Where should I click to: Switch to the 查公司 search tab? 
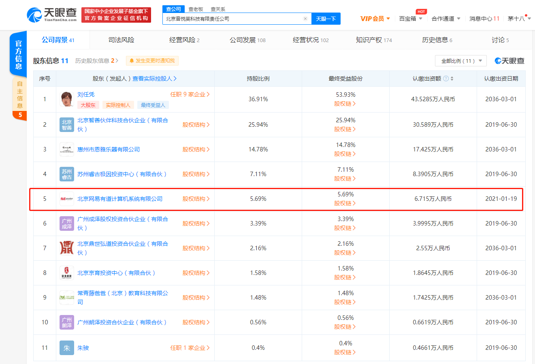[x=174, y=9]
